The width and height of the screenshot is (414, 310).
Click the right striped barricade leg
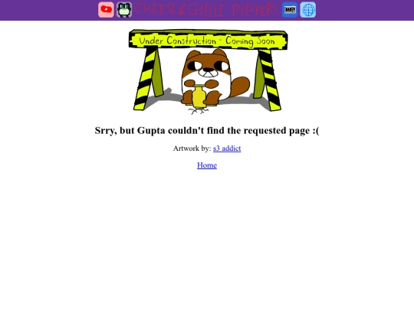(268, 80)
